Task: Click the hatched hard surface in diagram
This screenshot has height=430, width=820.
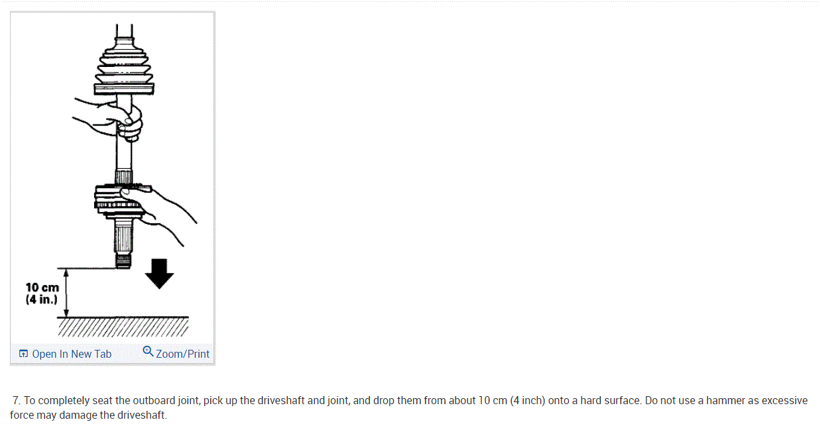Action: pyautogui.click(x=123, y=326)
